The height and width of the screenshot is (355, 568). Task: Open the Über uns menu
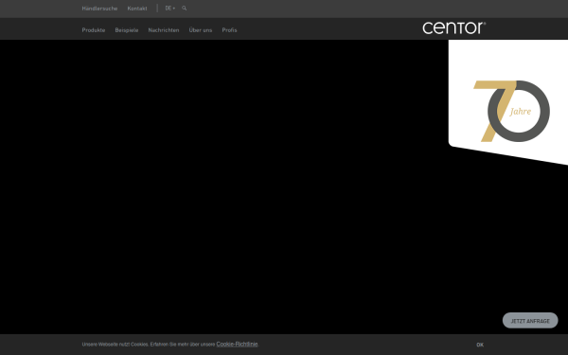click(201, 30)
